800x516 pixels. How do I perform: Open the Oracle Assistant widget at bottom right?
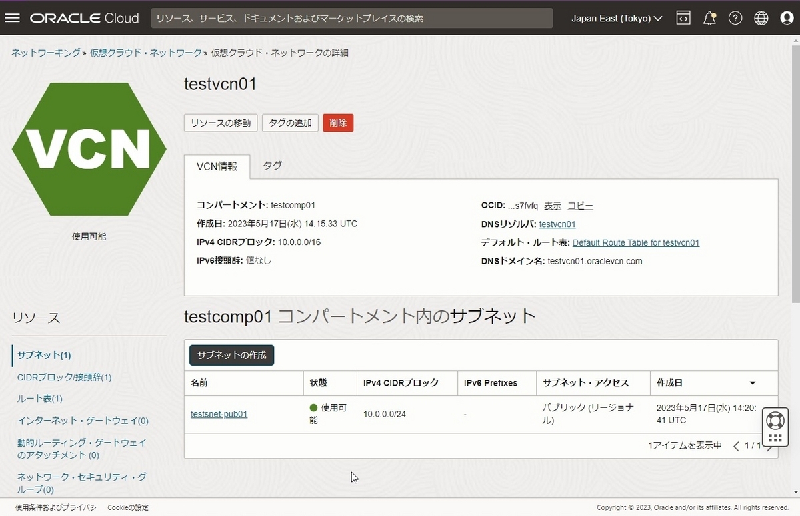[775, 427]
